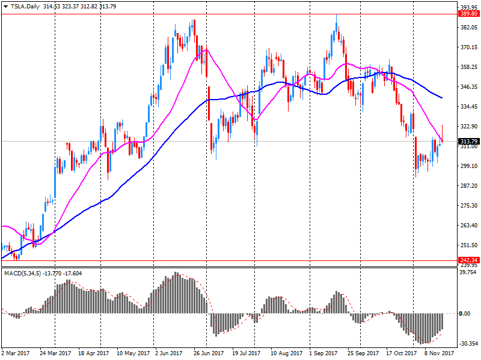Click the 251.50 price scale label
This screenshot has height=360, width=481.
[469, 245]
